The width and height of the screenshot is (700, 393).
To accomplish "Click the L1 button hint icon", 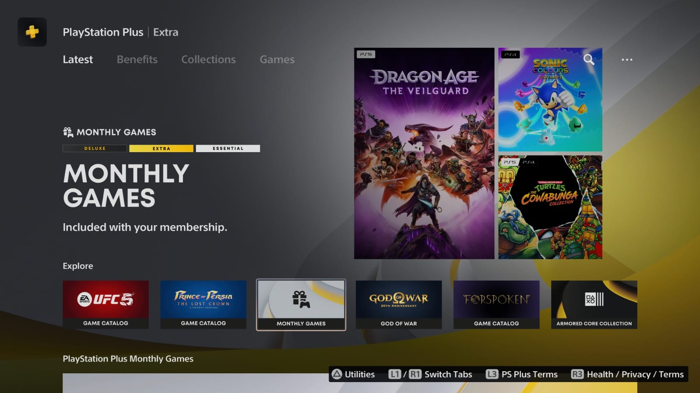I will 394,374.
